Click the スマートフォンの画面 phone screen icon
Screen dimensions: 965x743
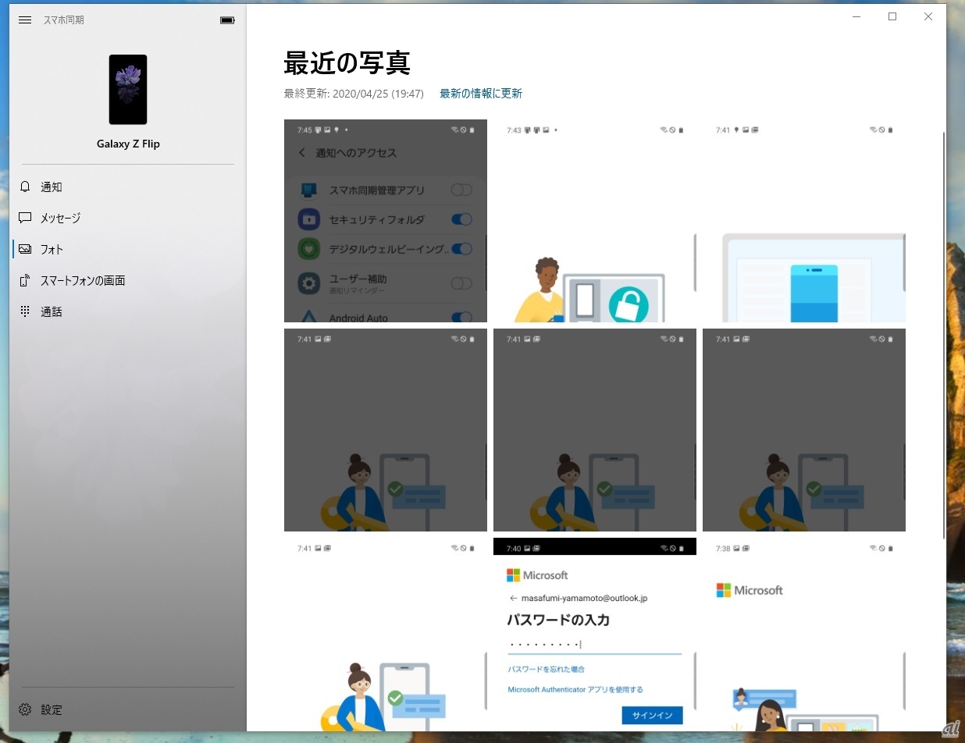pos(25,281)
